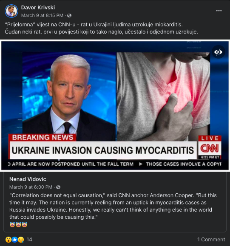Open the shared CNN breaking news image
The width and height of the screenshot is (230, 246).
click(x=115, y=106)
